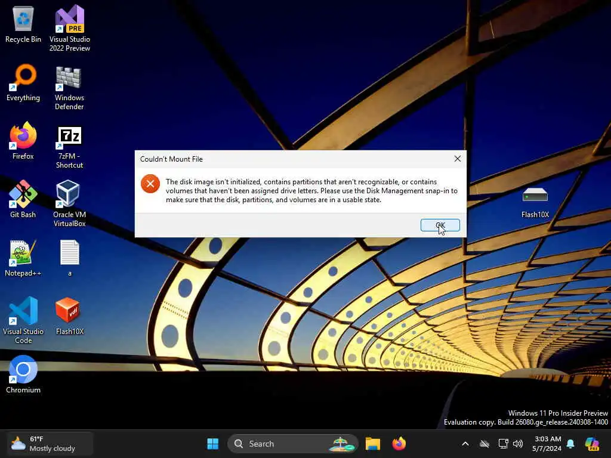Open the volume speaker tray icon
This screenshot has height=458, width=611.
click(x=518, y=444)
